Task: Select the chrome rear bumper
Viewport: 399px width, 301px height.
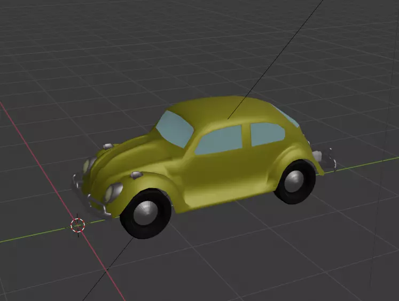Action: [327, 159]
